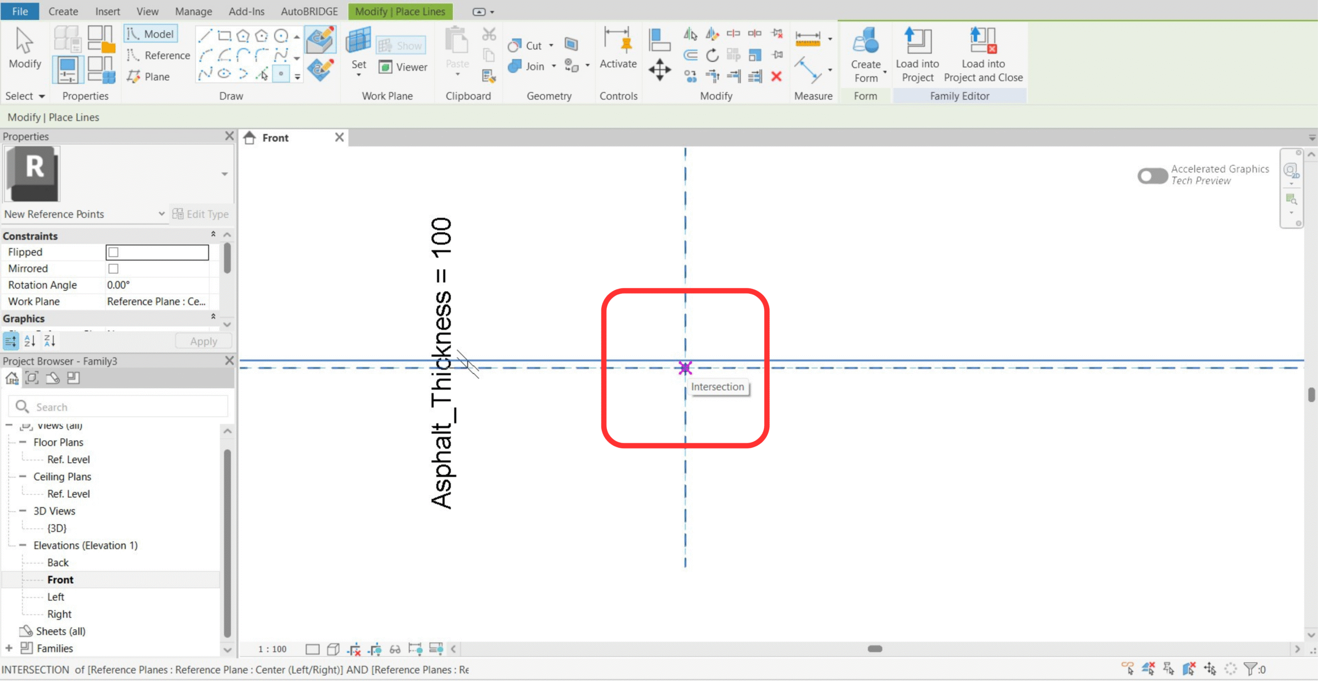This screenshot has width=1318, height=681.
Task: Click Load into Project icon
Action: pyautogui.click(x=917, y=41)
